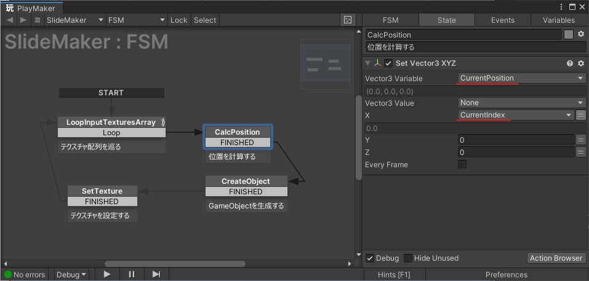Close the PlayMaker window
Viewport: 589px width, 281px height.
click(583, 7)
